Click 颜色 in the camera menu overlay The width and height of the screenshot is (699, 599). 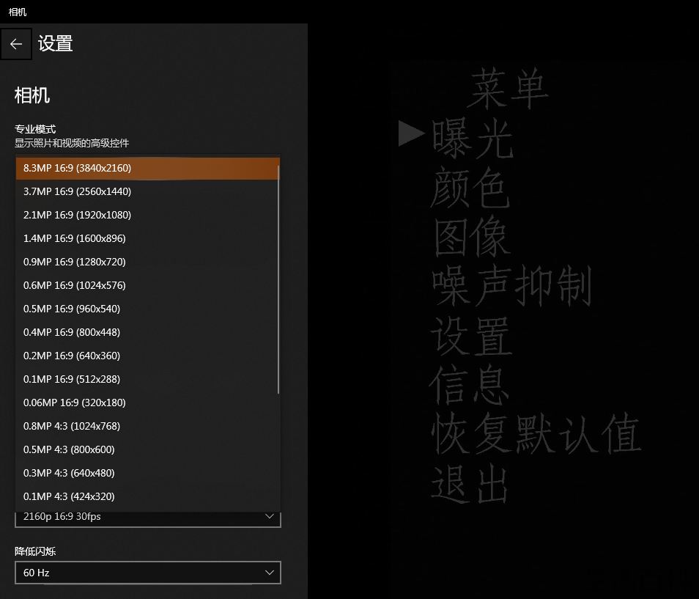[470, 188]
